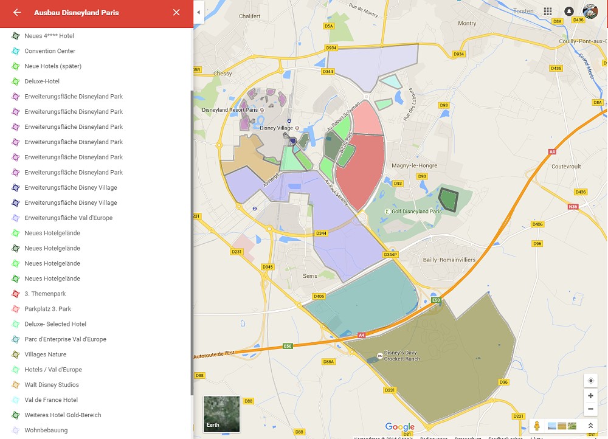Click the 3. Themenpark polygon icon
608x439 pixels.
coord(16,294)
